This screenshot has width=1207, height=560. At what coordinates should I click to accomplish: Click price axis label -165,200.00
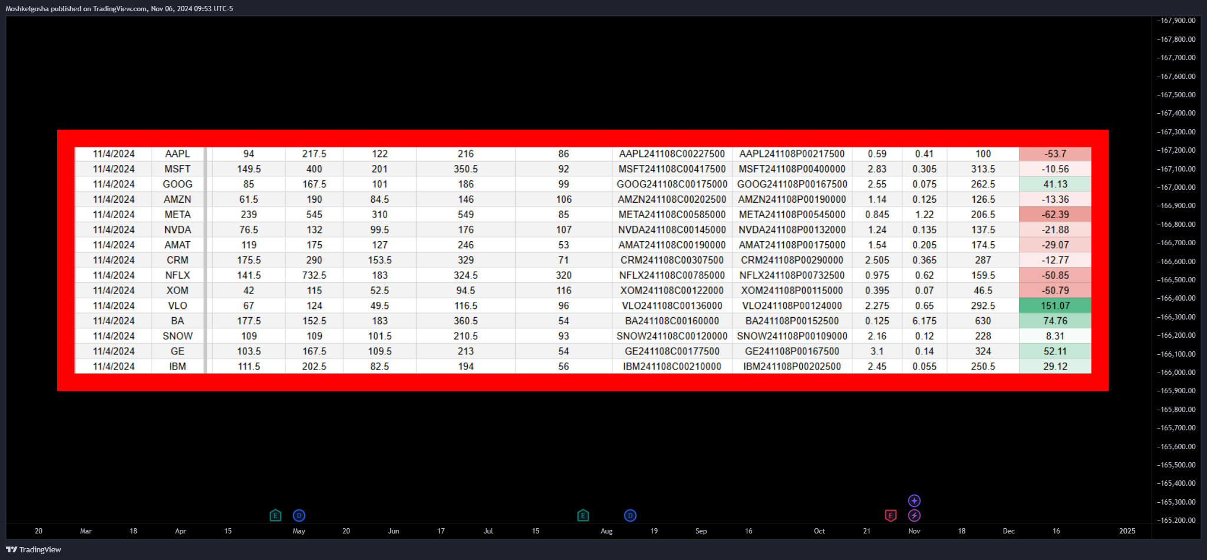pos(1176,521)
